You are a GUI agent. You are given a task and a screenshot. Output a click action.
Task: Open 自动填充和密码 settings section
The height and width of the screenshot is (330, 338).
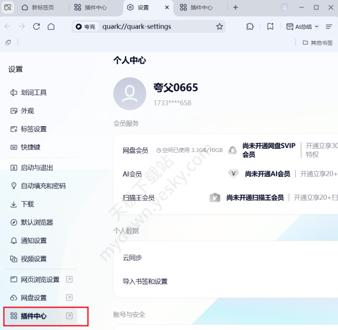click(x=43, y=186)
